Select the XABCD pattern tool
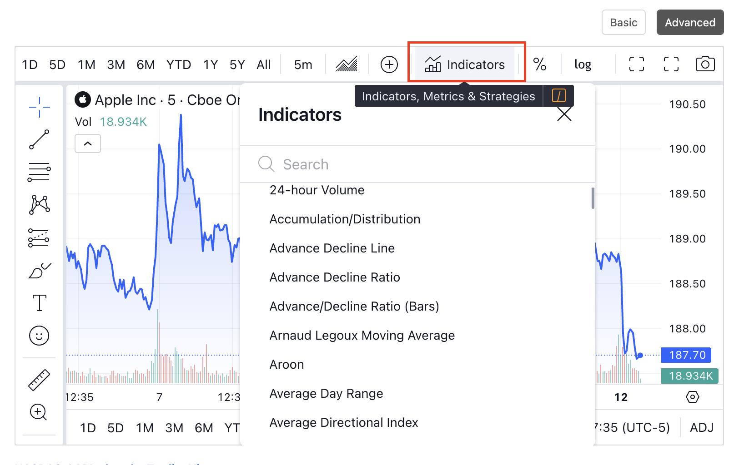Screen dimensions: 744x465 pos(39,205)
